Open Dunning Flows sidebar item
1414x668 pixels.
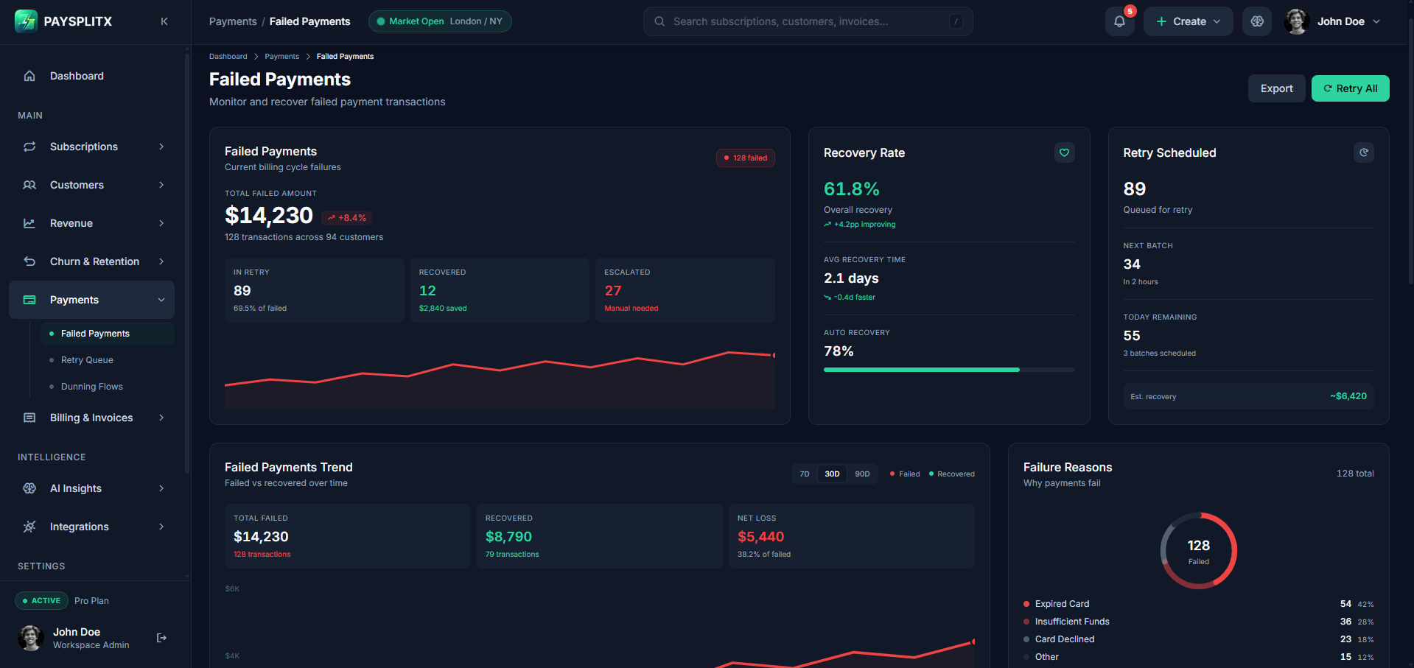pos(108,387)
